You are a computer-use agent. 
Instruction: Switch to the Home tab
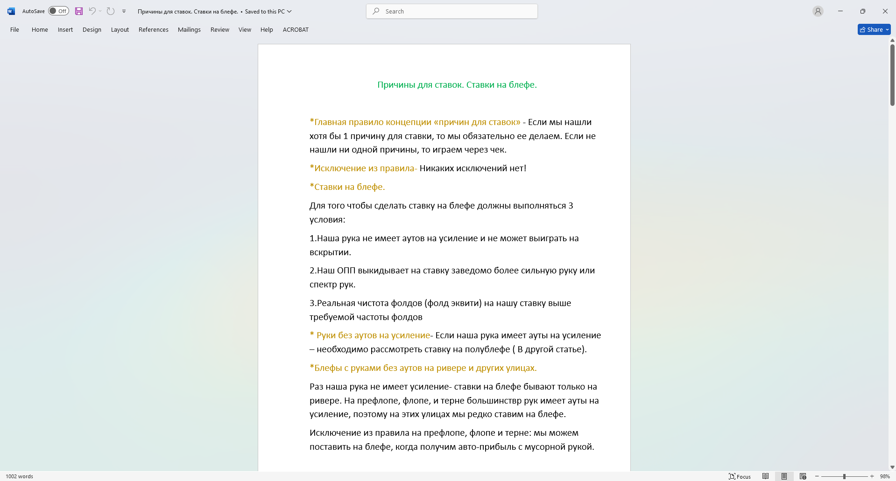tap(40, 29)
